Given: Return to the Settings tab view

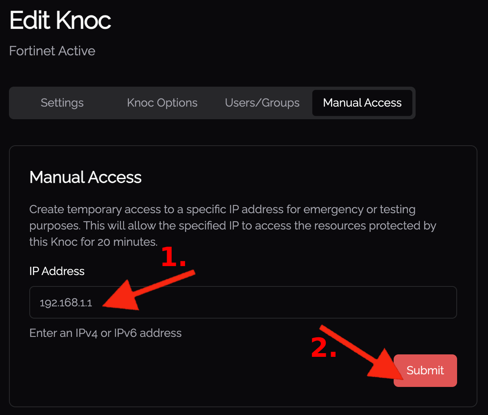Looking at the screenshot, I should tap(62, 103).
